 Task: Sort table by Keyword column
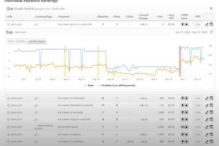tap(64, 17)
